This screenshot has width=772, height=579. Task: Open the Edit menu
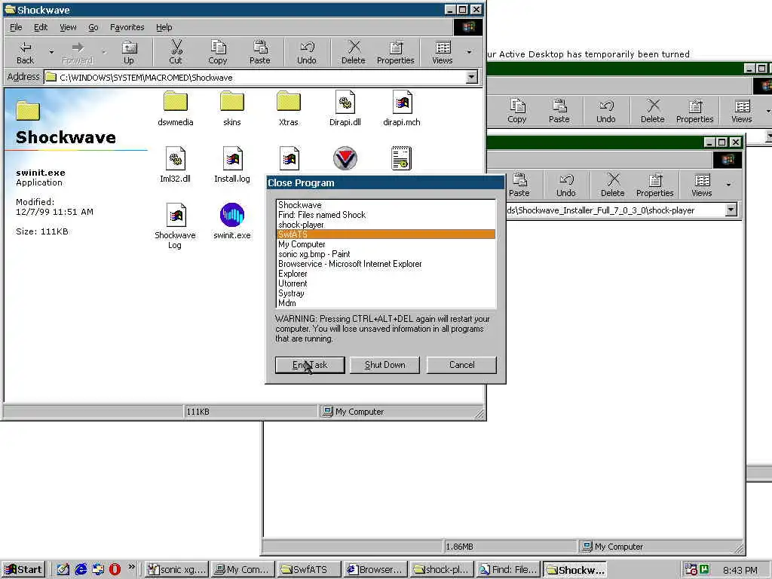point(41,27)
